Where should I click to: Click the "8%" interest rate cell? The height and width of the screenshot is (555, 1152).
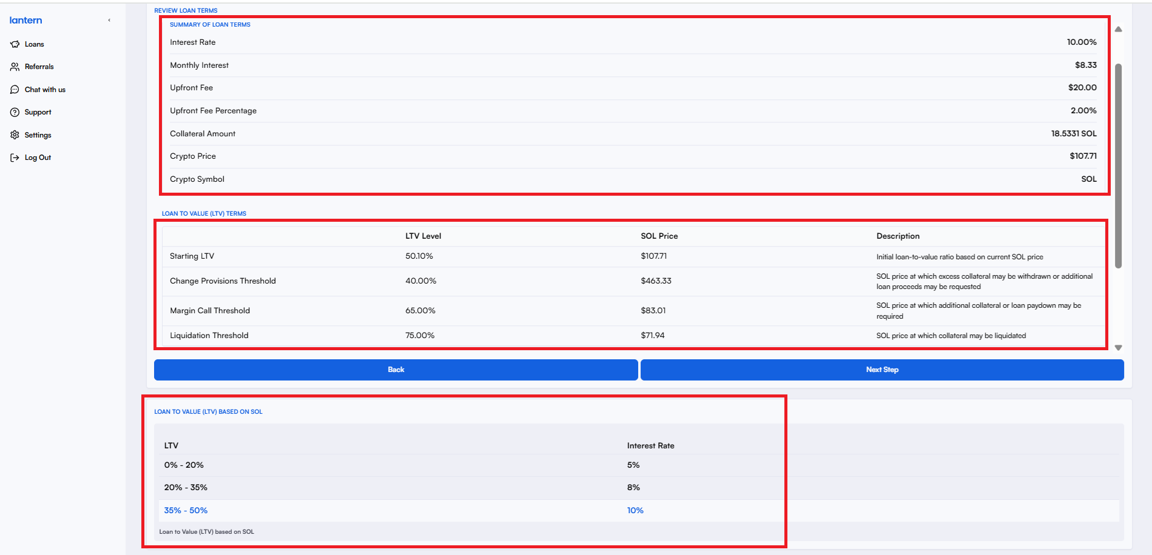[x=633, y=488]
